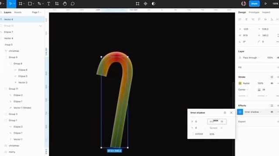Select the Vector 2 layer

22,83
